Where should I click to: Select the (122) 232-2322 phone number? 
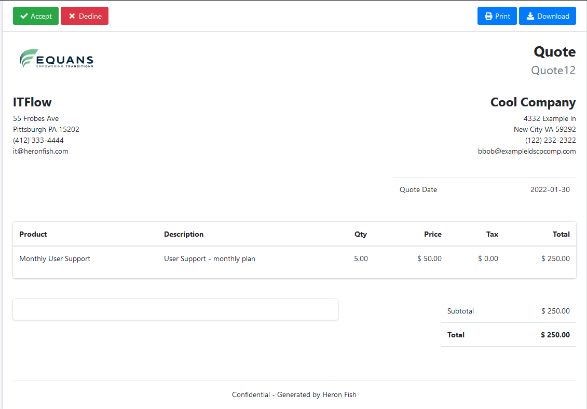coord(550,141)
